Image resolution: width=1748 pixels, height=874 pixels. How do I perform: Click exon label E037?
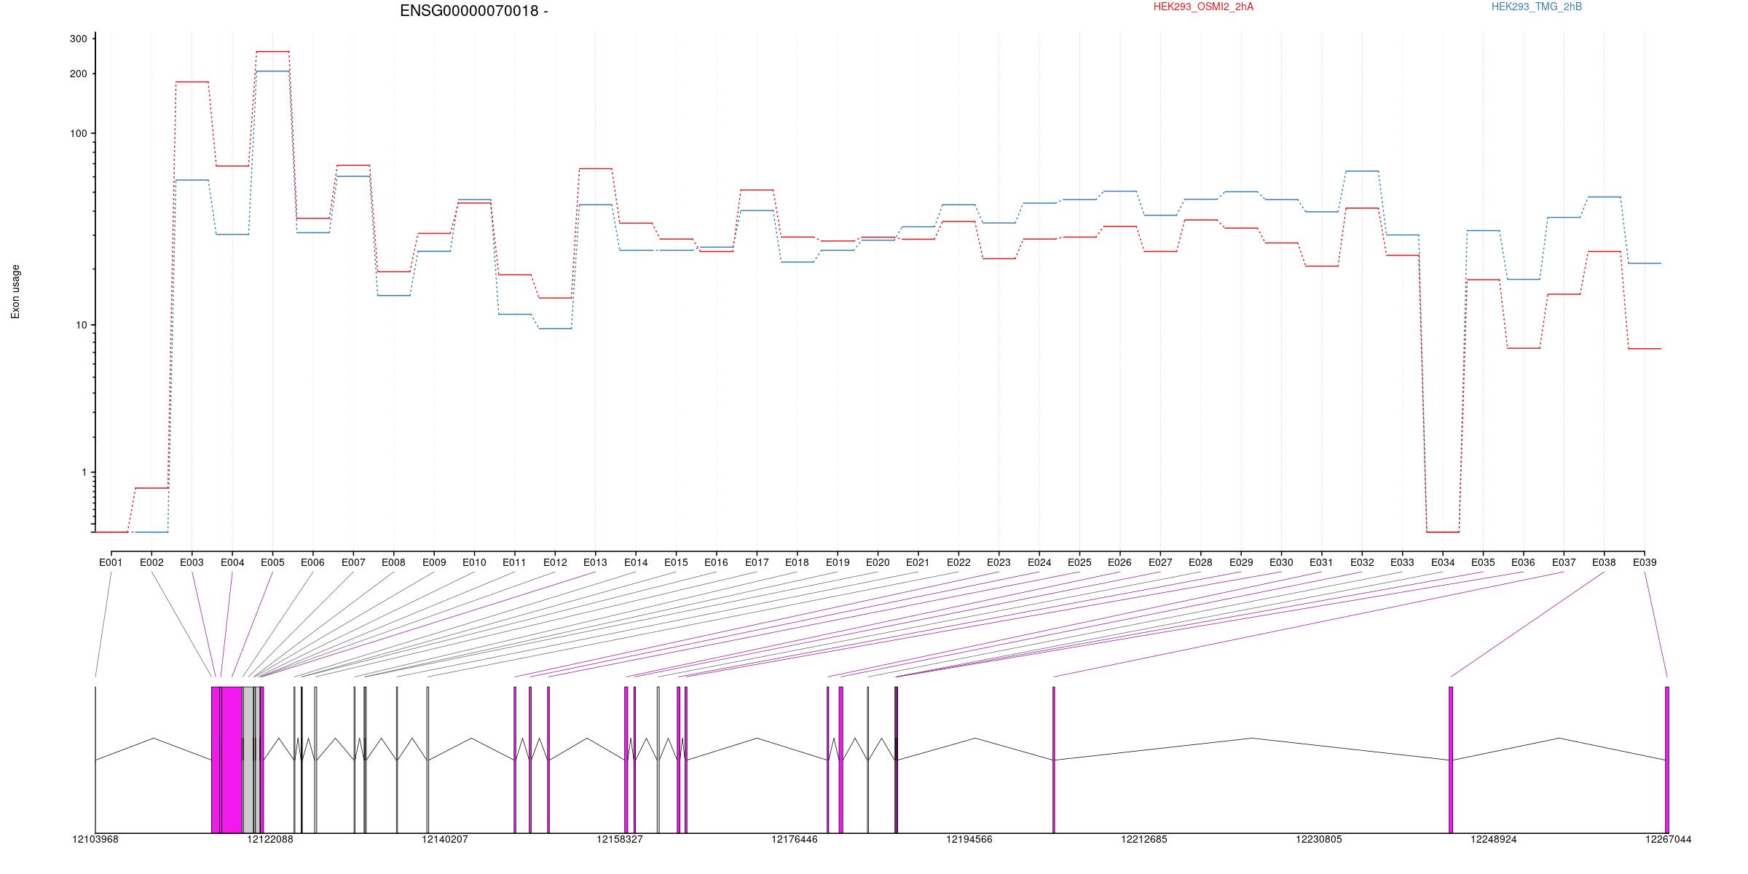tap(1564, 562)
